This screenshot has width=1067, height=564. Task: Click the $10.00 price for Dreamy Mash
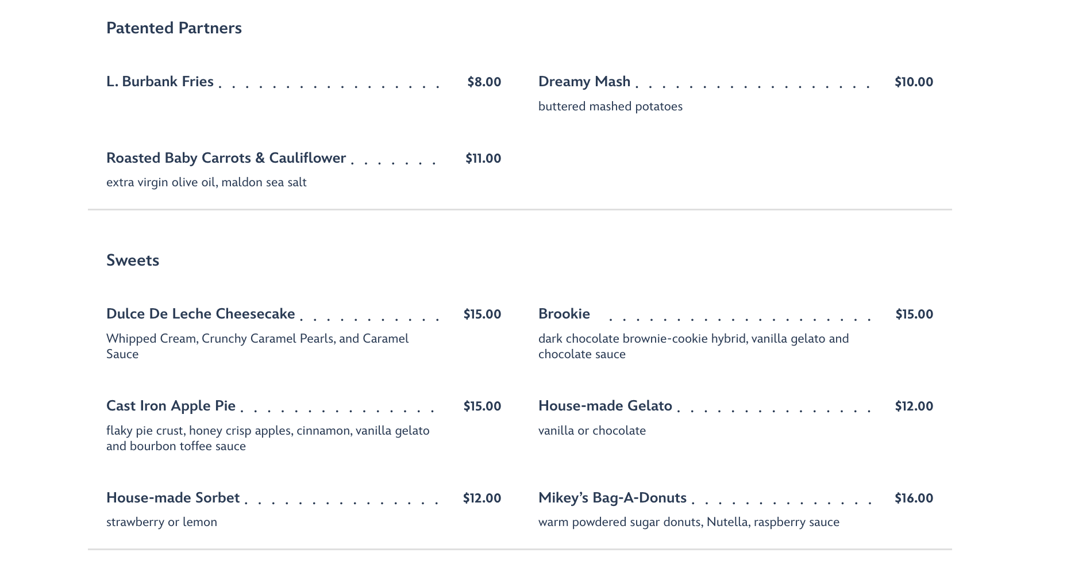point(914,82)
